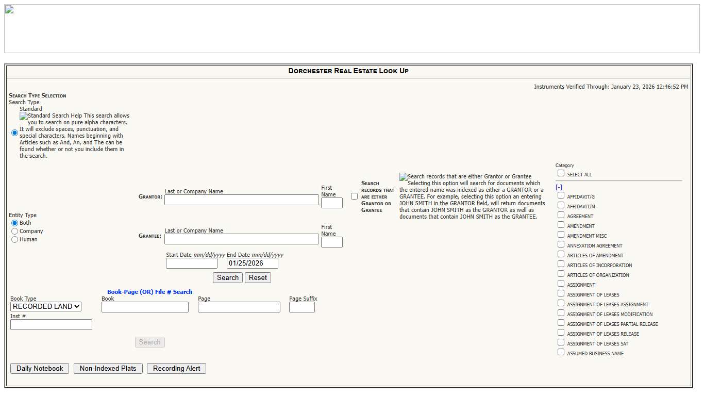Check the ASSUMED BUSINESS NAME category

tap(561, 353)
